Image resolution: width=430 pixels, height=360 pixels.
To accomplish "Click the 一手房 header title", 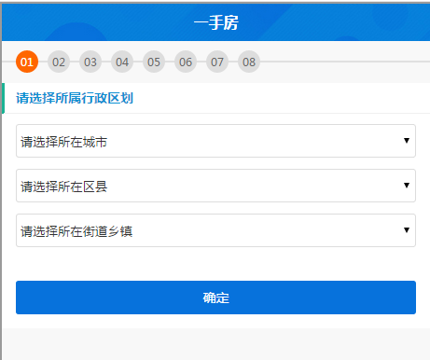I will (216, 22).
